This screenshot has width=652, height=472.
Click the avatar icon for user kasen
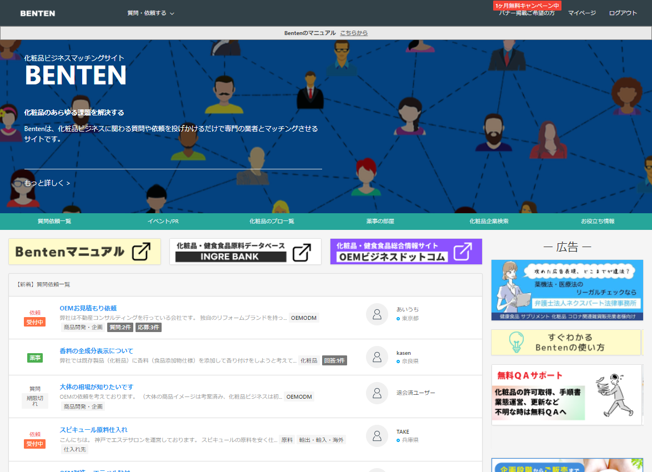tap(377, 357)
